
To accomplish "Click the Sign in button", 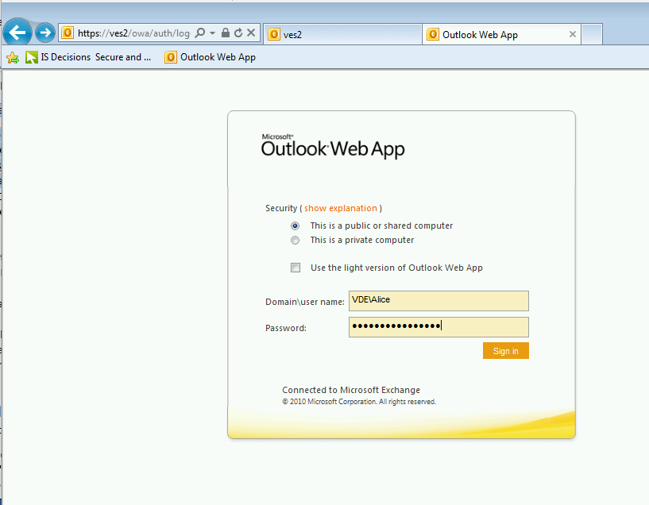I will [x=505, y=351].
